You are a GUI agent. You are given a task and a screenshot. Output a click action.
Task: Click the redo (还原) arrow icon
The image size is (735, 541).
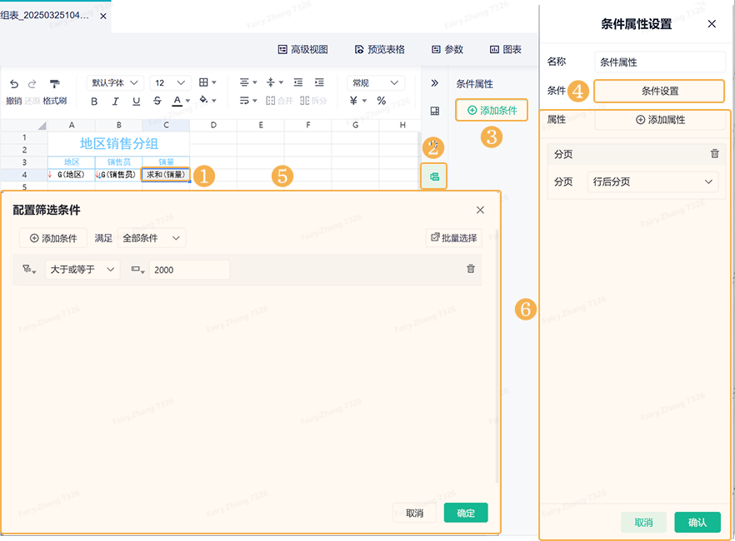click(x=32, y=84)
